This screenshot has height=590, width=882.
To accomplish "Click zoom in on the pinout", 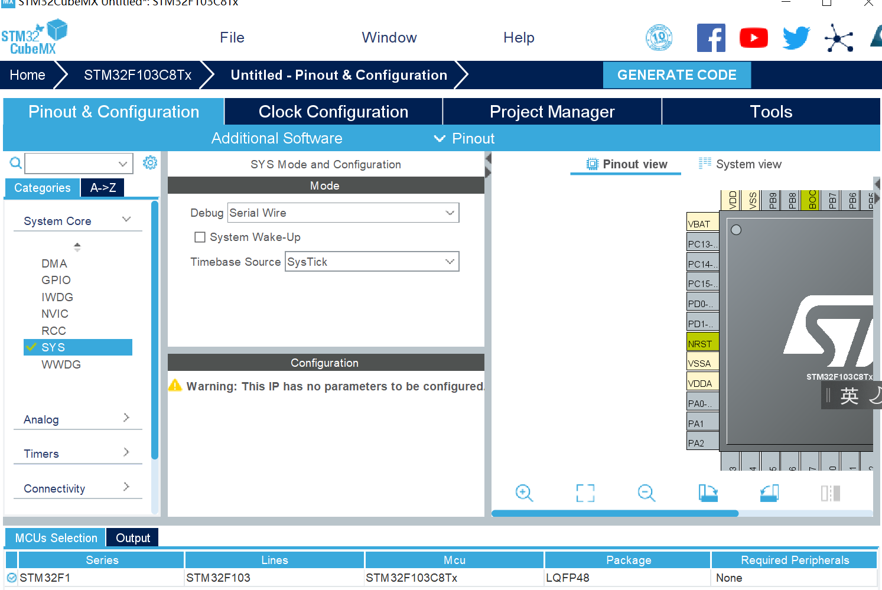I will click(524, 493).
